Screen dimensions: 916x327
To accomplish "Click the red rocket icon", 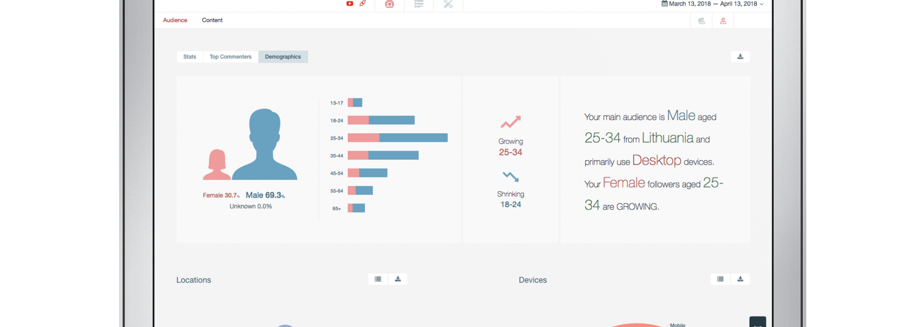I will pyautogui.click(x=363, y=4).
